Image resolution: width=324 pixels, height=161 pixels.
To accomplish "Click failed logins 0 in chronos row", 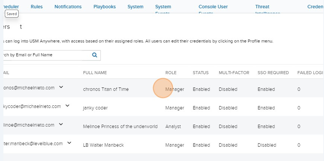I will (x=299, y=89).
